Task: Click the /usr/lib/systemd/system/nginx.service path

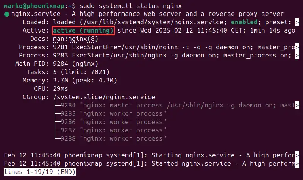Action: [x=153, y=22]
